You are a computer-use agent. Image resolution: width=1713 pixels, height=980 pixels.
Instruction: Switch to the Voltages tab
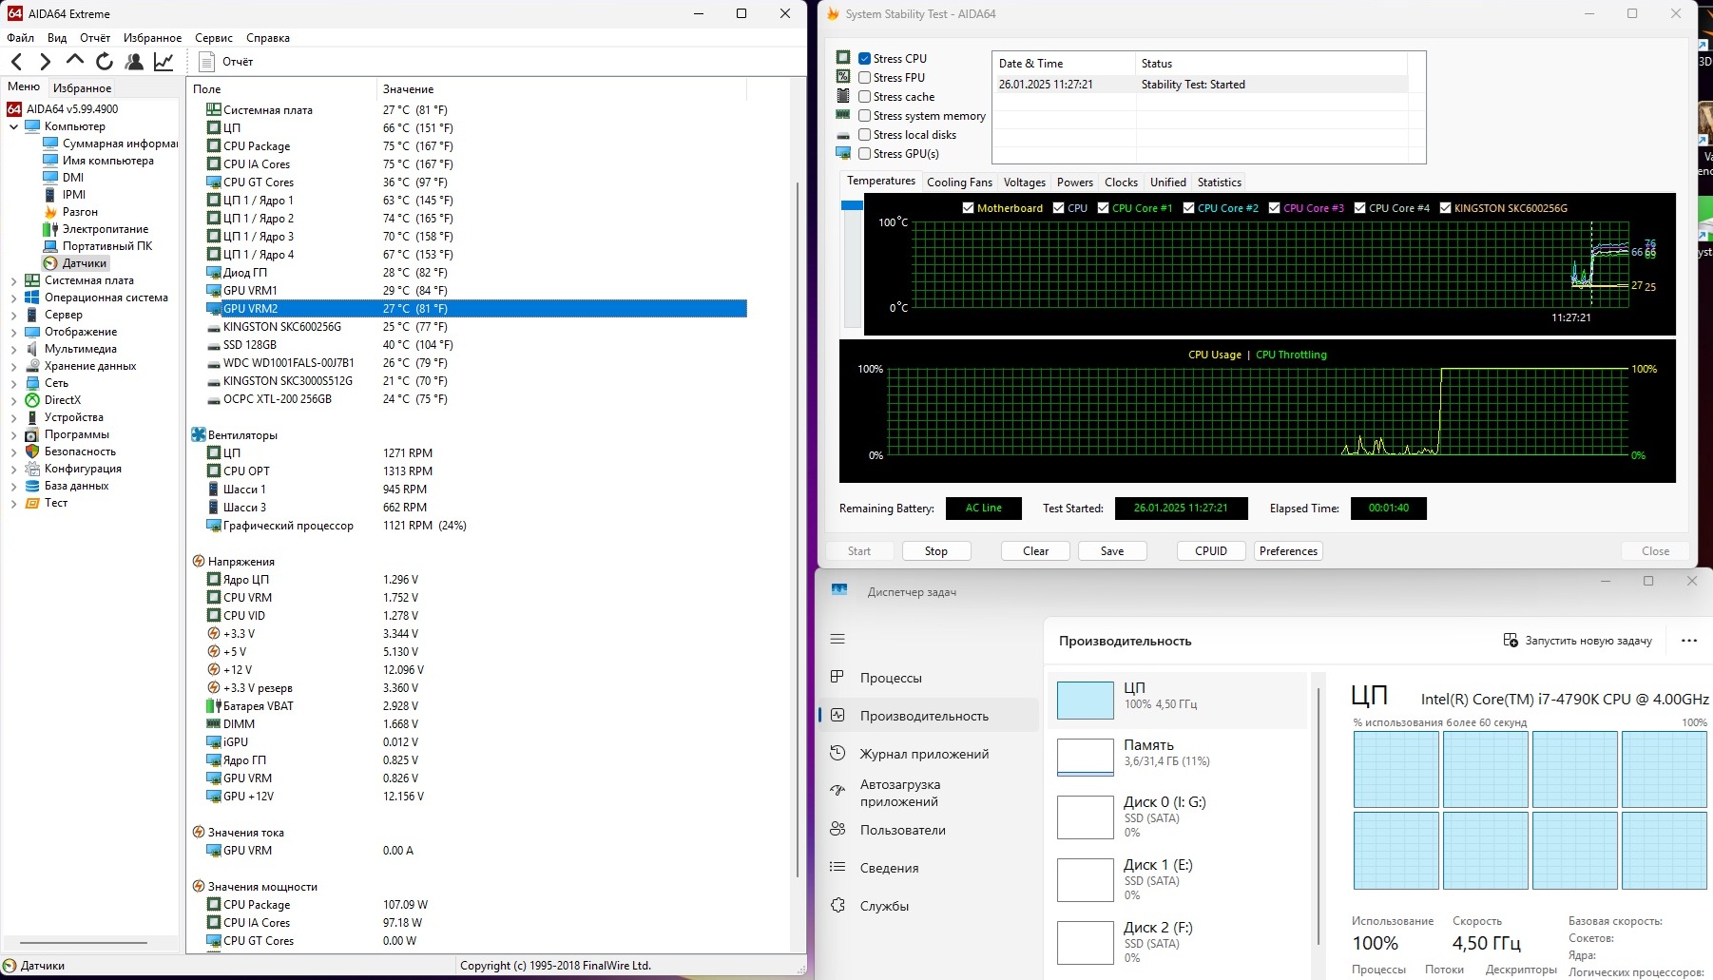click(1025, 183)
